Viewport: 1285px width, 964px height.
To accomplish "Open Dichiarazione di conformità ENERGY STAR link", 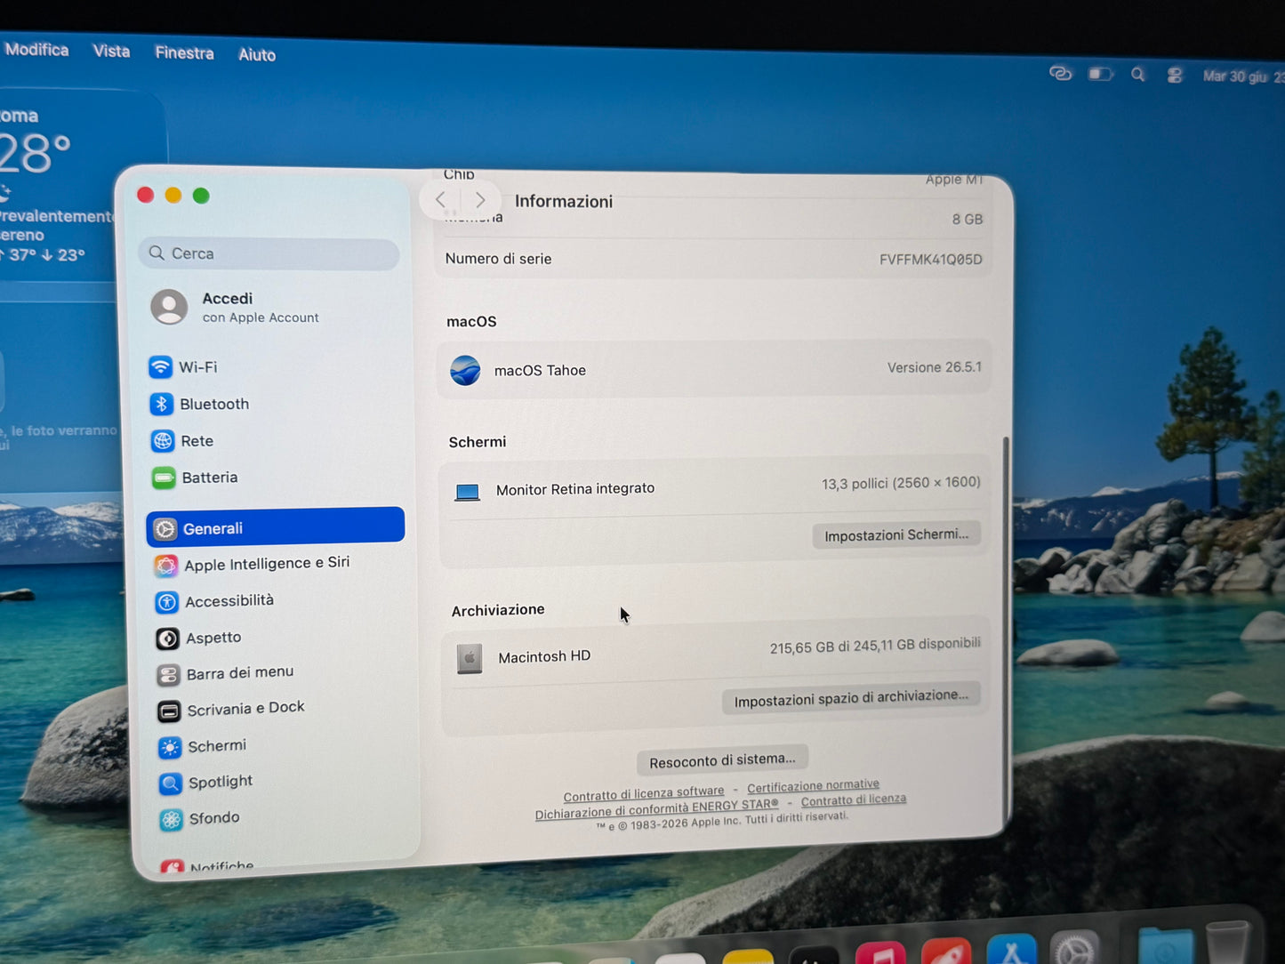I will pyautogui.click(x=656, y=809).
